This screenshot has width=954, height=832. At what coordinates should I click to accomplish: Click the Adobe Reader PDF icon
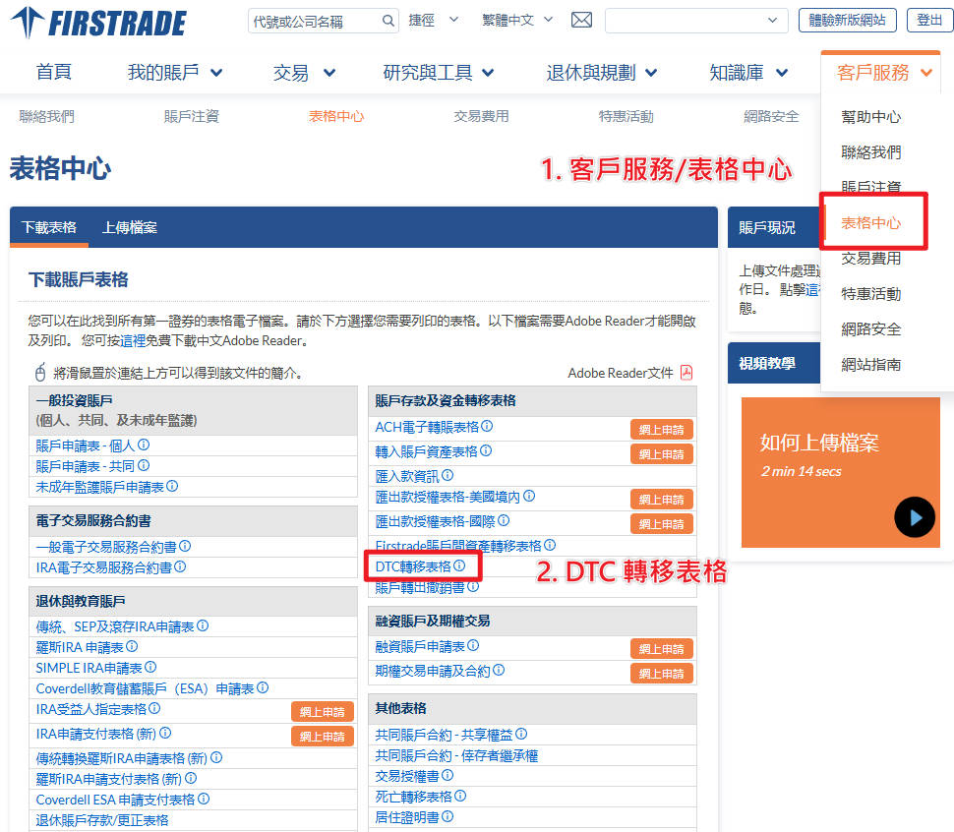click(686, 373)
